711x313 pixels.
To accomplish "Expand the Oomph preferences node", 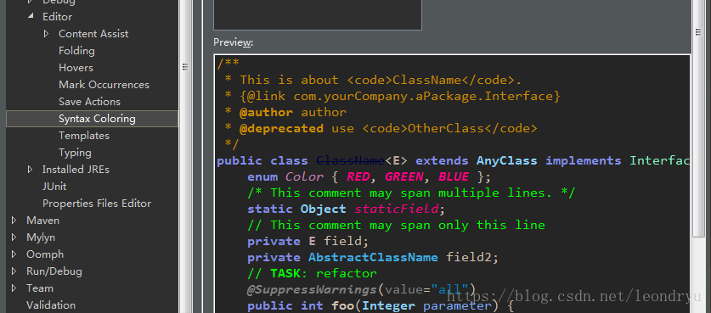I will click(x=14, y=254).
